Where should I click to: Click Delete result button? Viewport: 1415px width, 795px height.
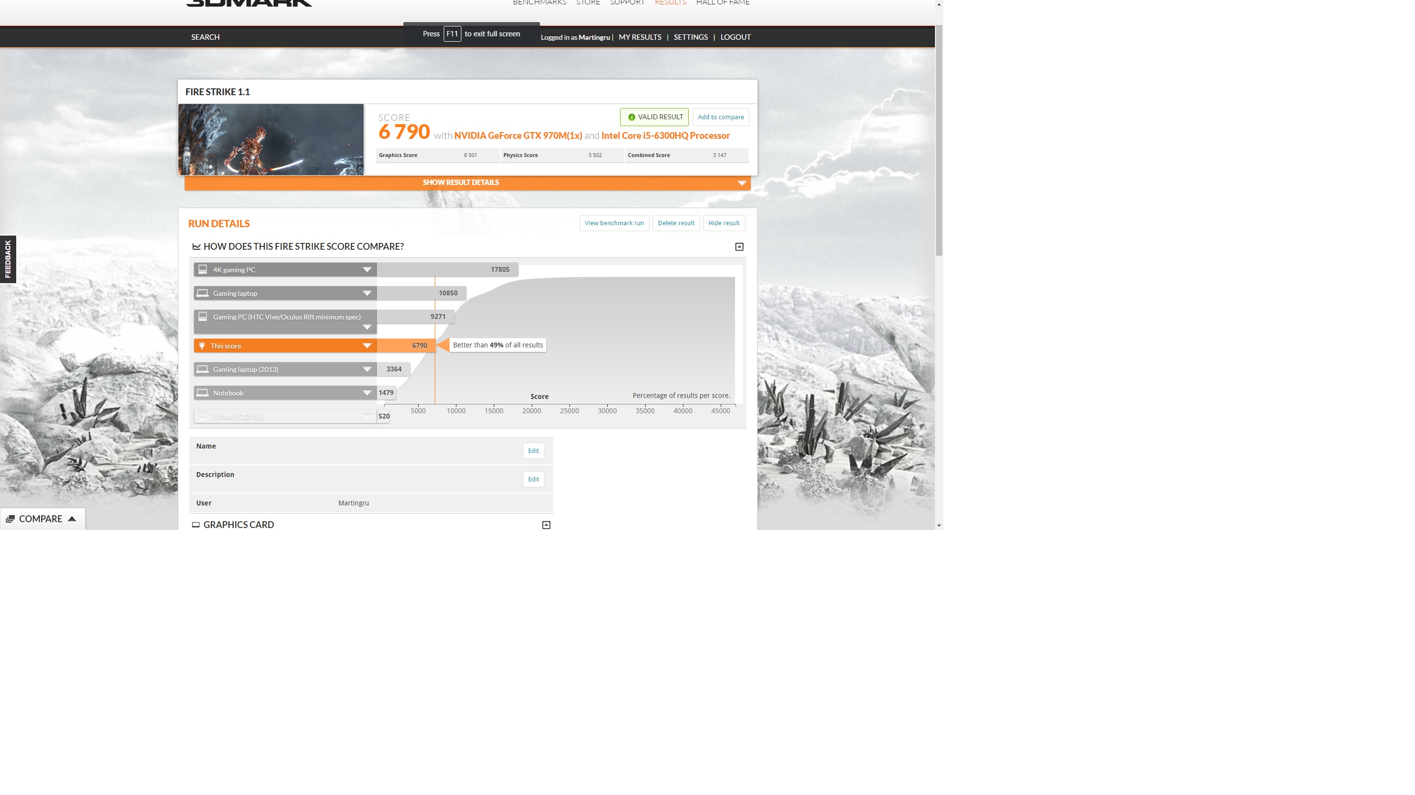676,223
